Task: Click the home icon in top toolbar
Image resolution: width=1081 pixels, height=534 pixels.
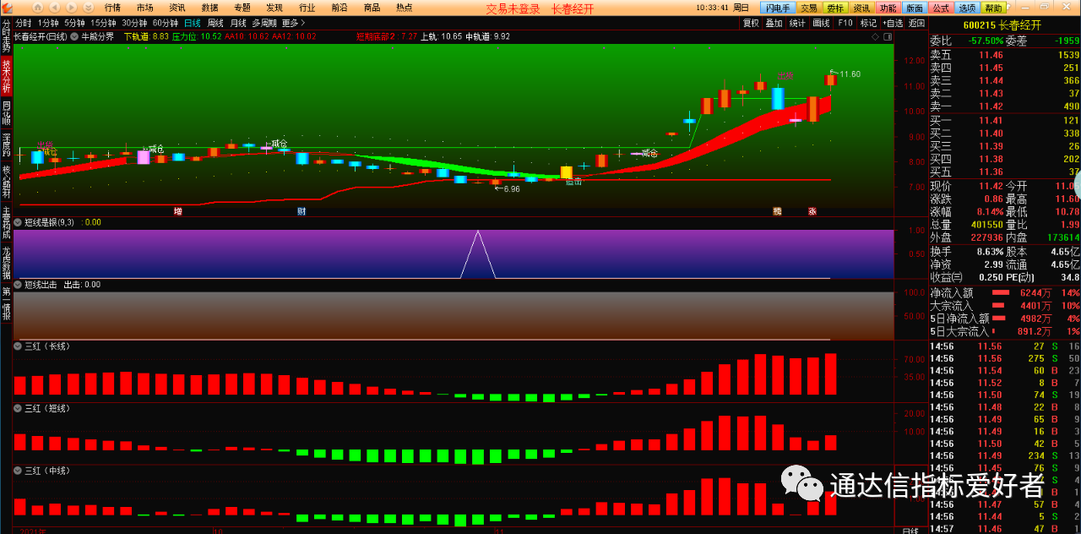Action: [x=38, y=8]
